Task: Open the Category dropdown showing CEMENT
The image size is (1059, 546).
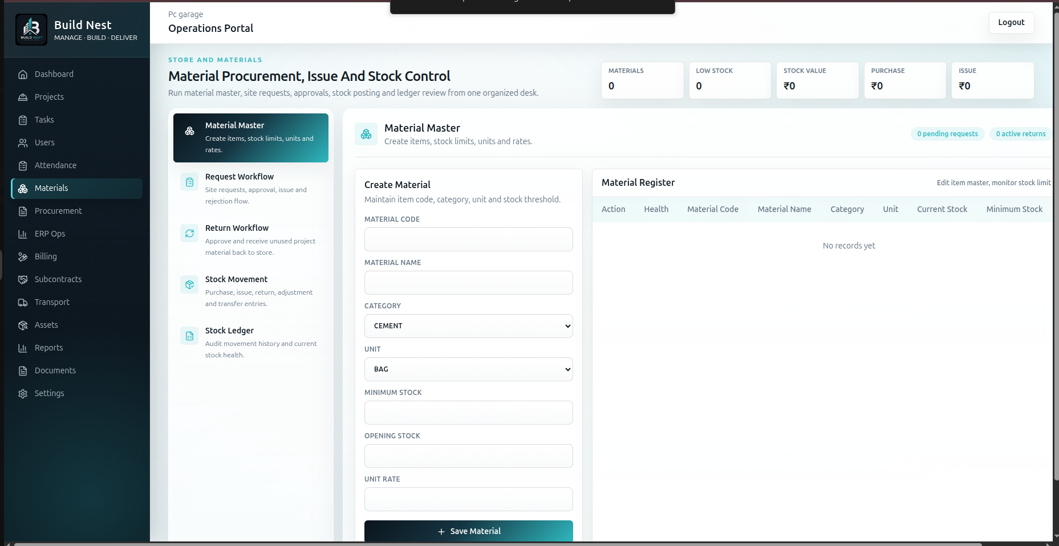Action: [469, 326]
